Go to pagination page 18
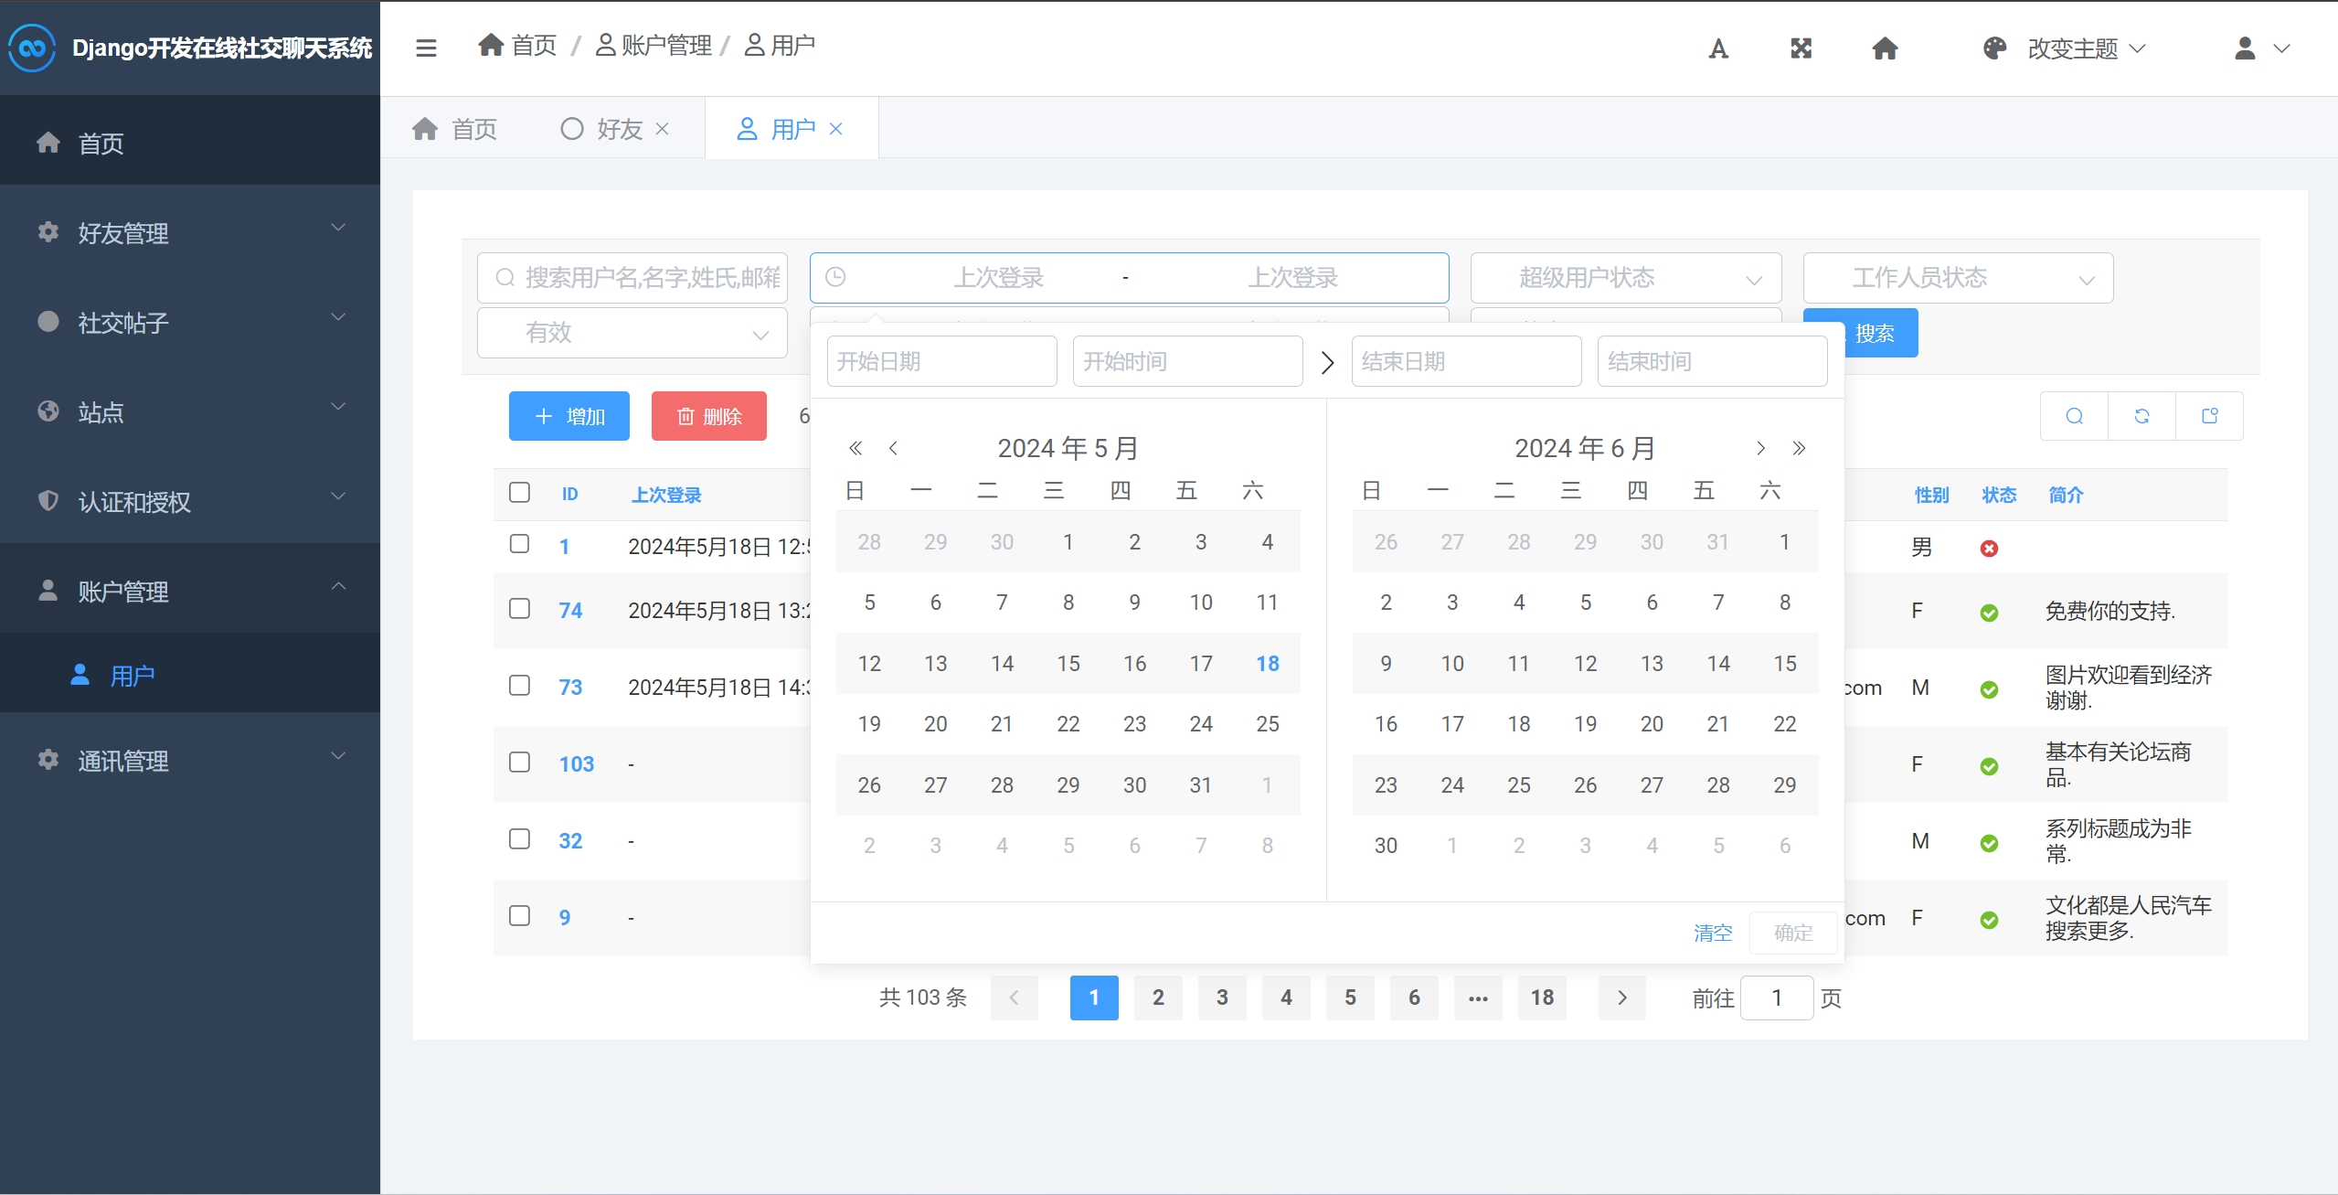 (1542, 998)
